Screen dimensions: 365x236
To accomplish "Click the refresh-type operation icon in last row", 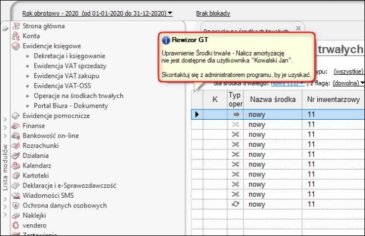I will pos(236,204).
